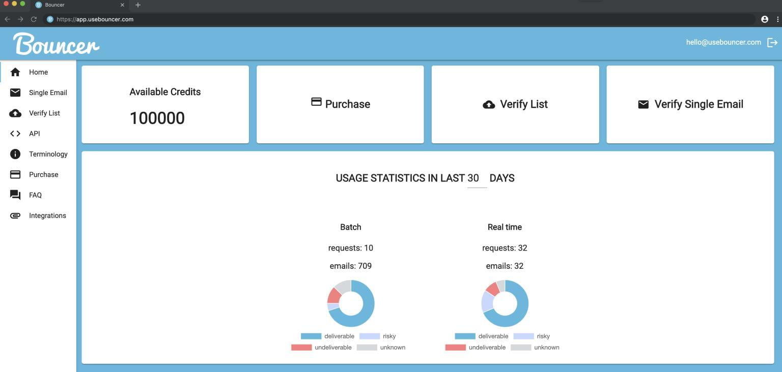Toggle Batch deliverable legend swatch
This screenshot has height=372, width=782.
click(311, 336)
